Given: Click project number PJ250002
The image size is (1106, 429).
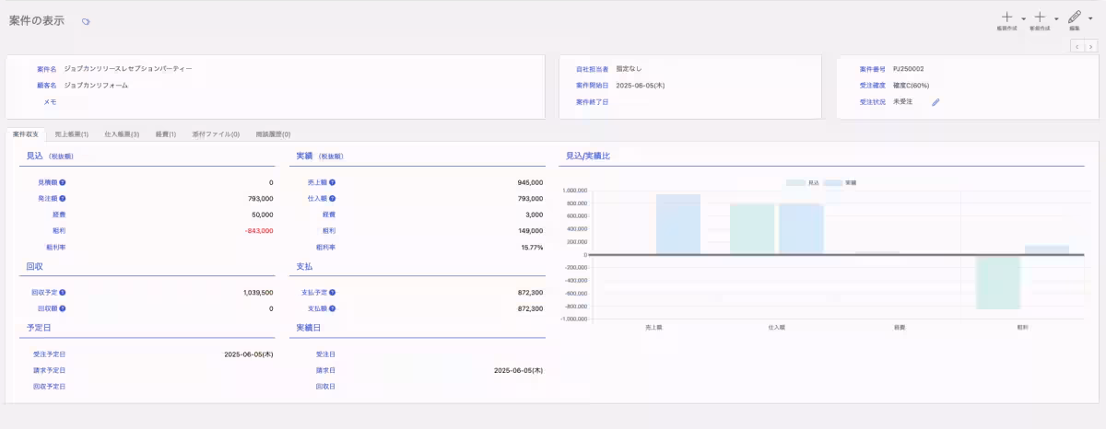Looking at the screenshot, I should pos(909,69).
